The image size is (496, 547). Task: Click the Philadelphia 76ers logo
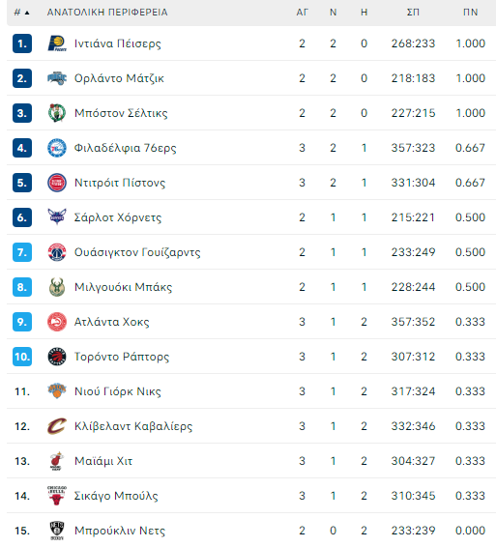(57, 148)
